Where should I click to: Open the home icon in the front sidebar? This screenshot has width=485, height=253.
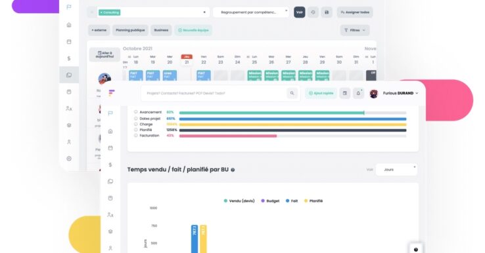(x=110, y=132)
